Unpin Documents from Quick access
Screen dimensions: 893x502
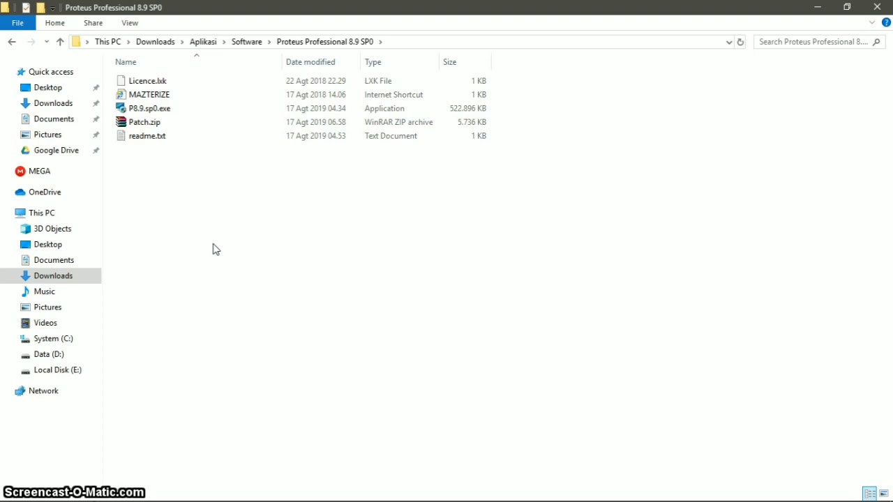click(x=96, y=119)
